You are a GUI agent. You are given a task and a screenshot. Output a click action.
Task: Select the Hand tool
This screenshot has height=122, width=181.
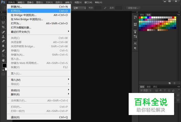[x=3, y=60]
